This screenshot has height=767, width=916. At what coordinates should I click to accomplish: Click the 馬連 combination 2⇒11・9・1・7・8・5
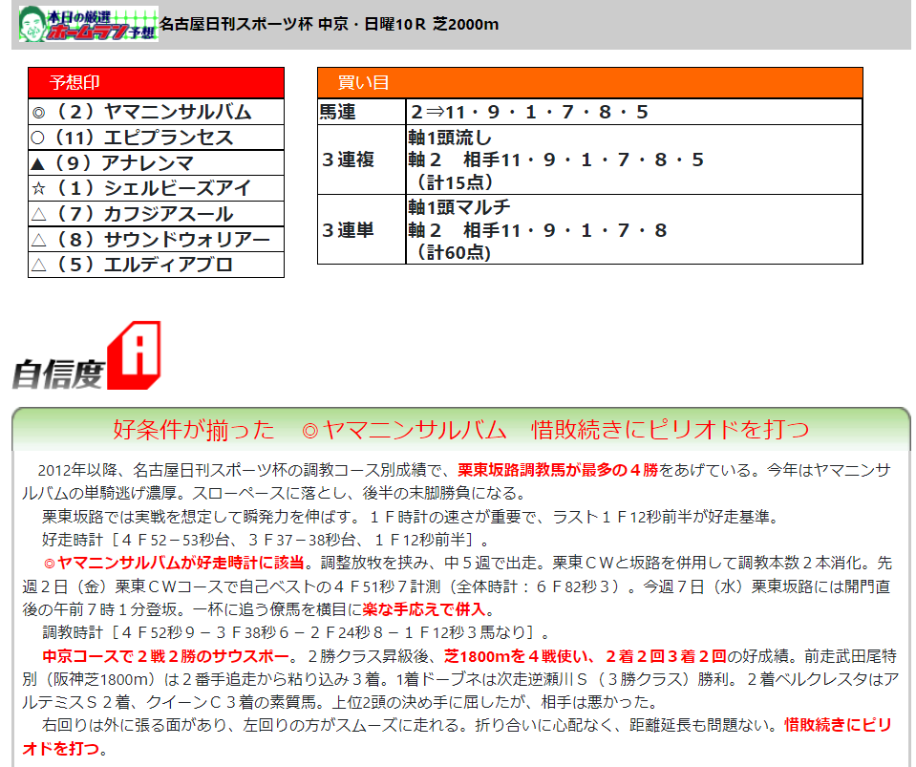[x=529, y=112]
